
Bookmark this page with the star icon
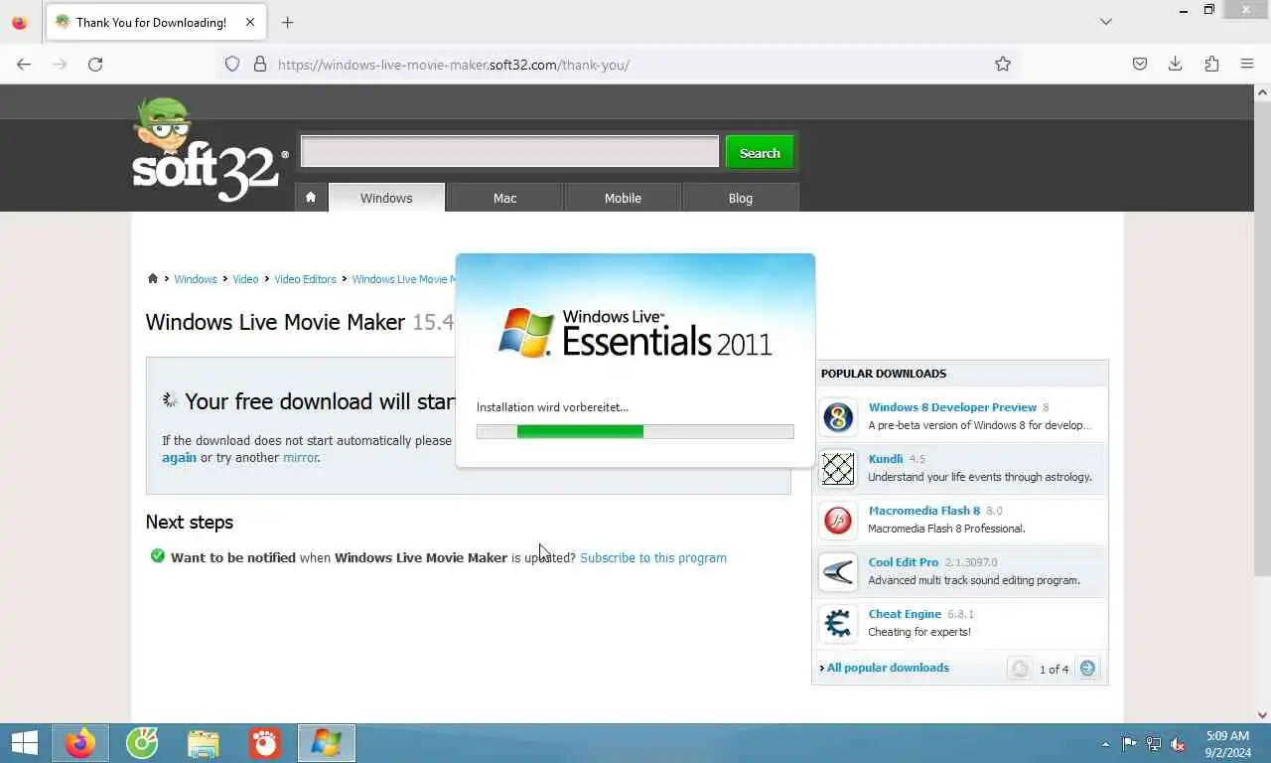1003,65
